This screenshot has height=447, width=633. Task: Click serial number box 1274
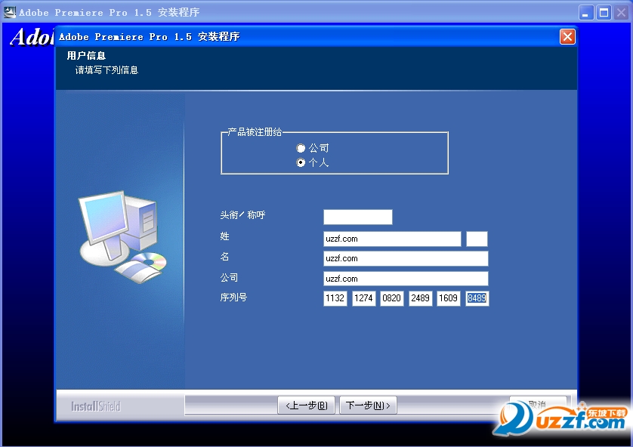tap(364, 298)
